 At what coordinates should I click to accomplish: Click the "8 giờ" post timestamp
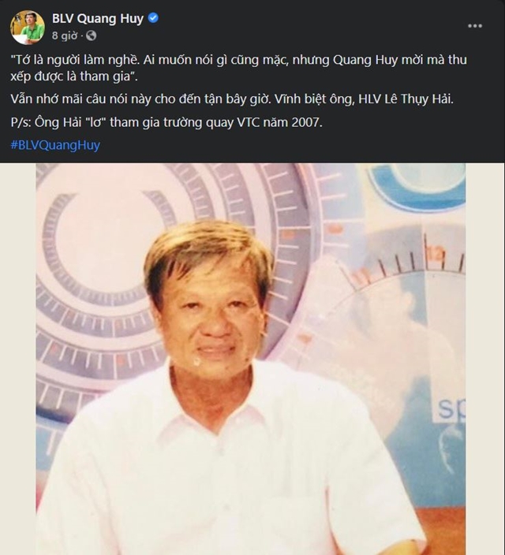66,35
